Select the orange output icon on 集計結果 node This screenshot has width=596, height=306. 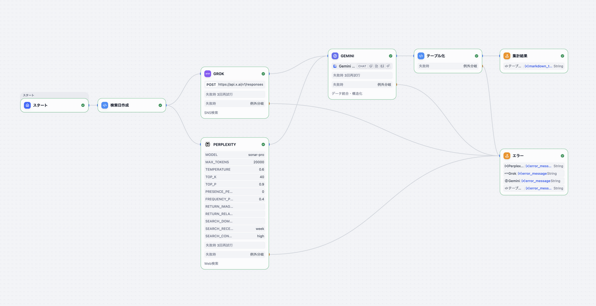click(507, 56)
